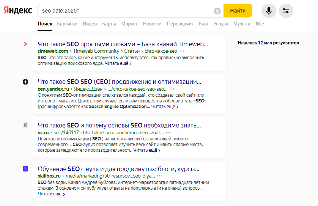
Task: Go to the Новости tab
Action: [152, 24]
